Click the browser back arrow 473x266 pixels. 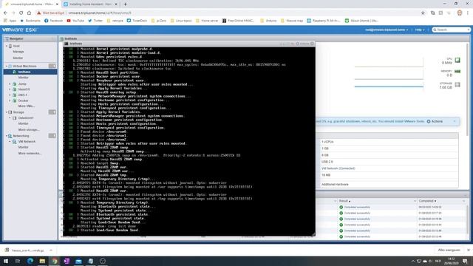coord(5,13)
